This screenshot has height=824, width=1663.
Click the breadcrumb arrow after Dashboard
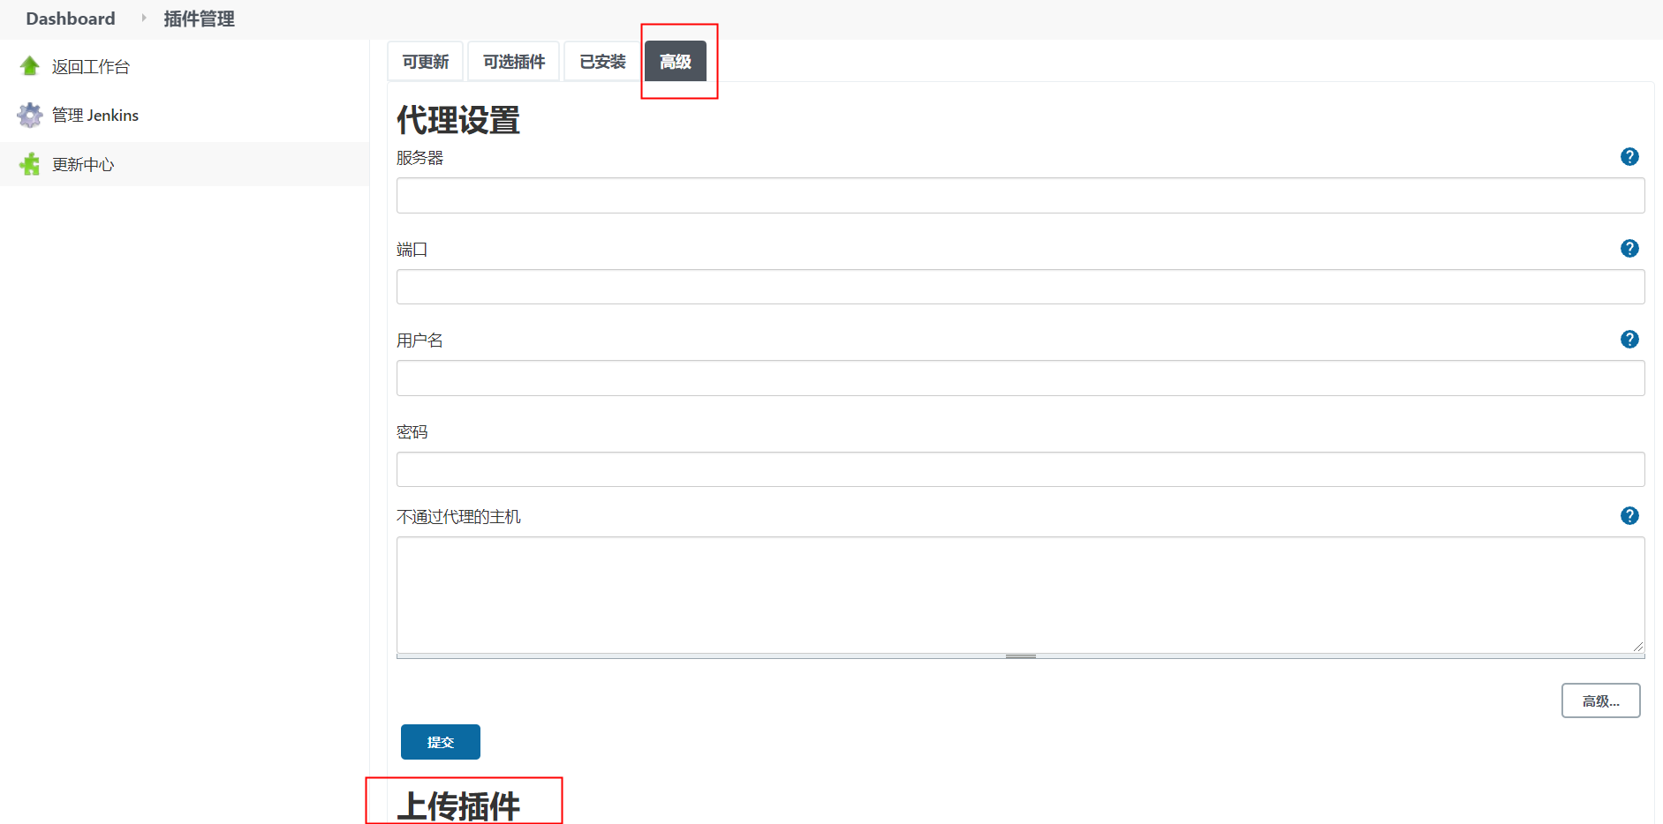pyautogui.click(x=143, y=19)
